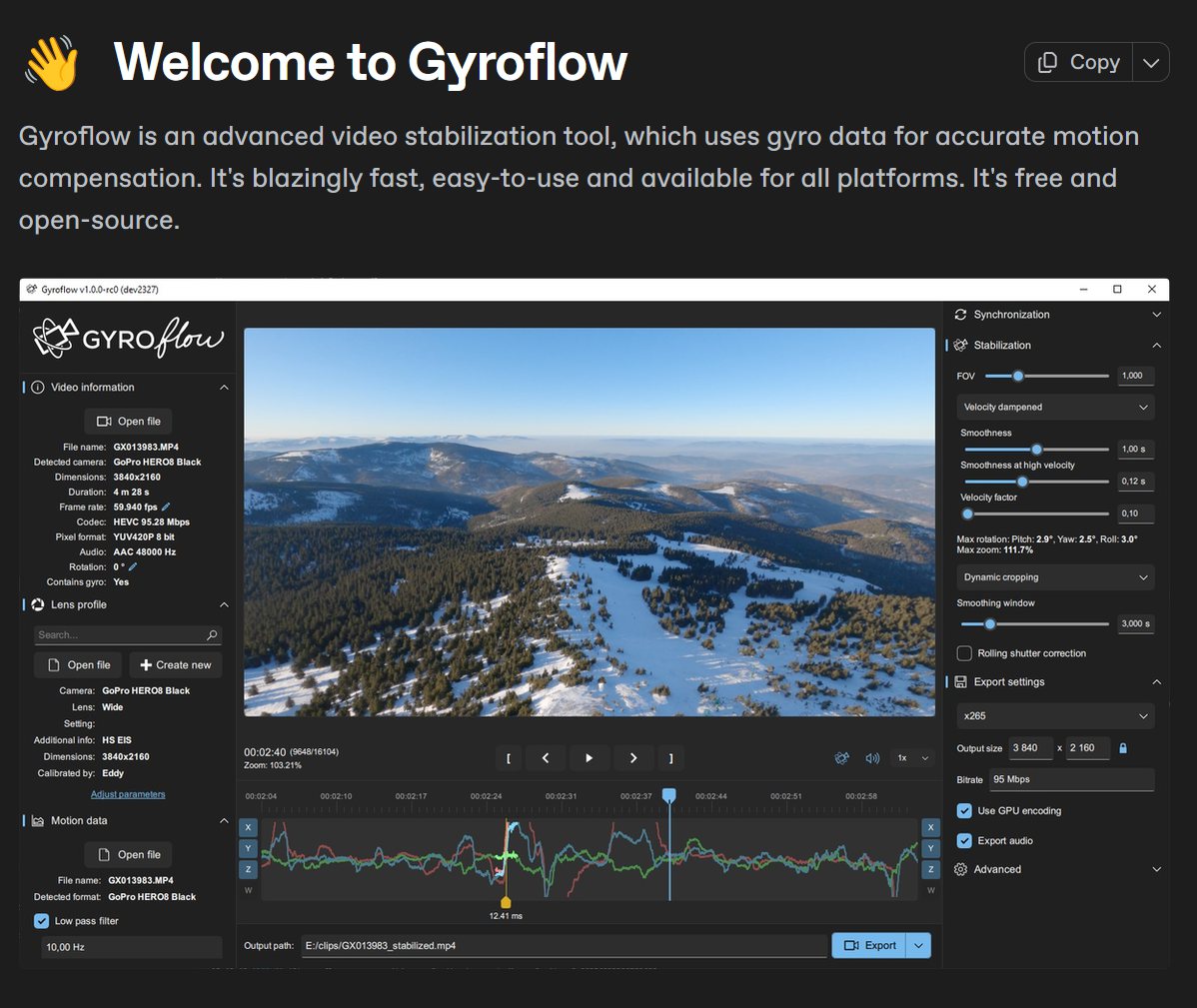Step to the next frame
Viewport: 1197px width, 1008px height.
click(632, 757)
